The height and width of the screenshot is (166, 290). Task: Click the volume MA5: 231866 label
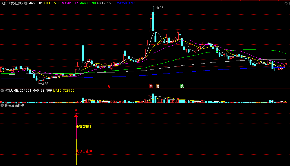pos(42,91)
